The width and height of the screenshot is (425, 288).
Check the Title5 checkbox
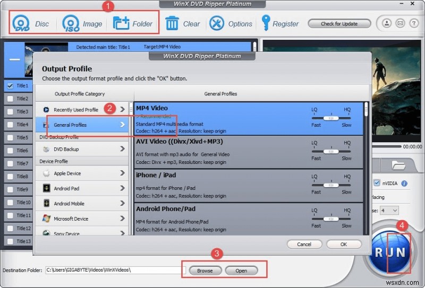(x=10, y=137)
